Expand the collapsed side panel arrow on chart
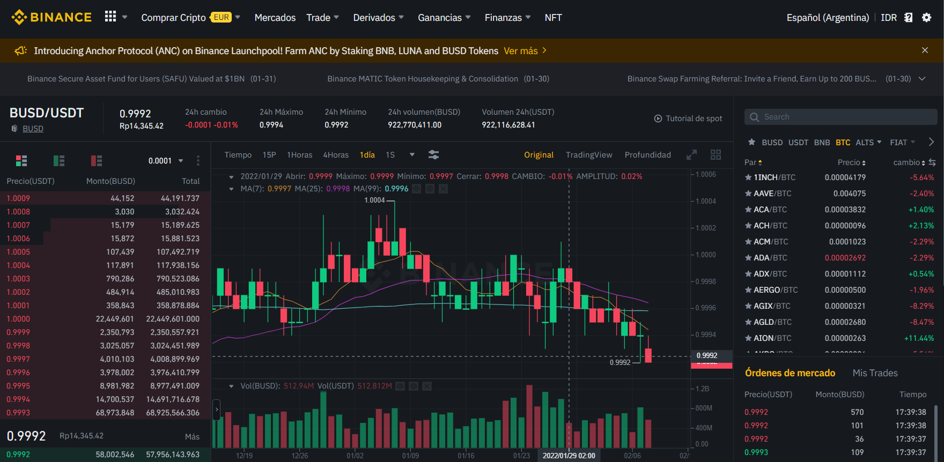This screenshot has height=462, width=944. click(x=217, y=409)
